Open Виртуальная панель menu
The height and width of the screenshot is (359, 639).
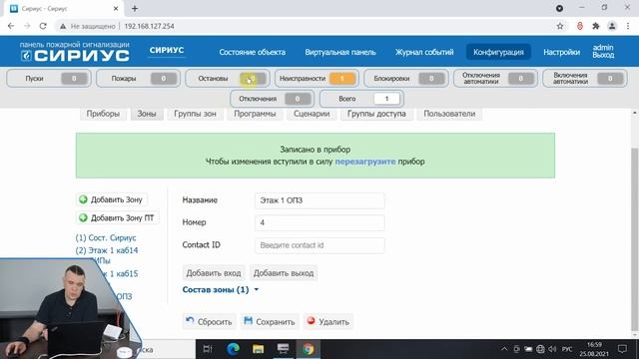pos(340,52)
